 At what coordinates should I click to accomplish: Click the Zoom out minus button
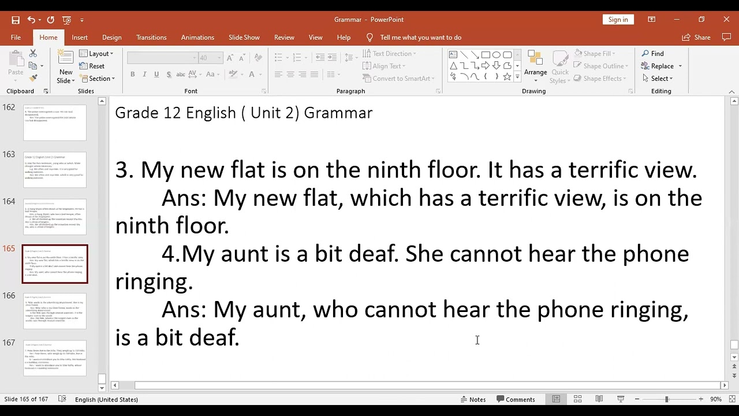[x=637, y=399]
